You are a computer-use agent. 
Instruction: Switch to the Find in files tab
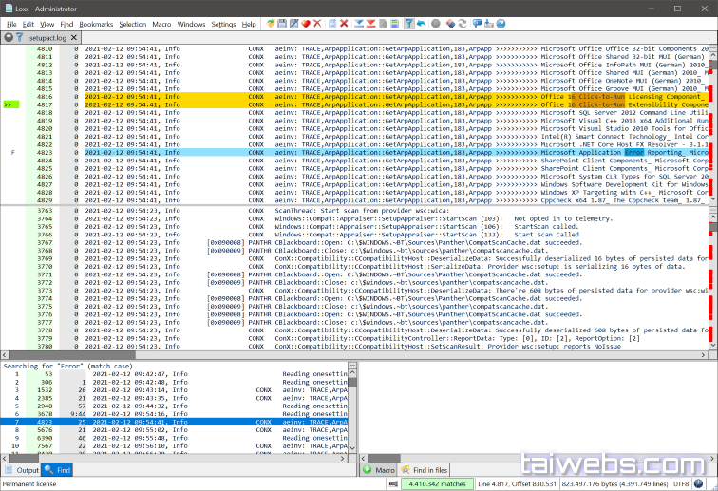point(423,470)
